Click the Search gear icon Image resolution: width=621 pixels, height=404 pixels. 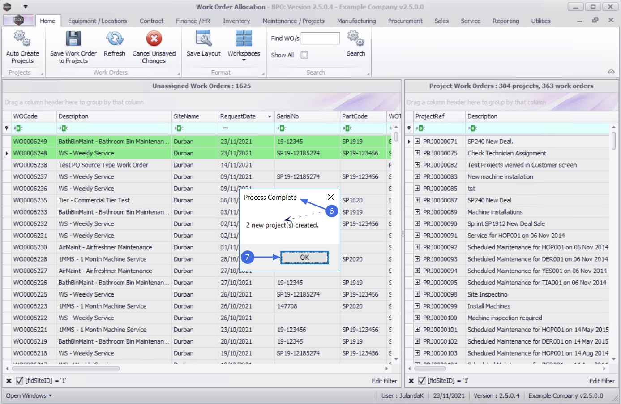click(x=355, y=39)
